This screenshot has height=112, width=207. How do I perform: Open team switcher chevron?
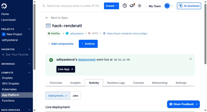(x=172, y=6)
